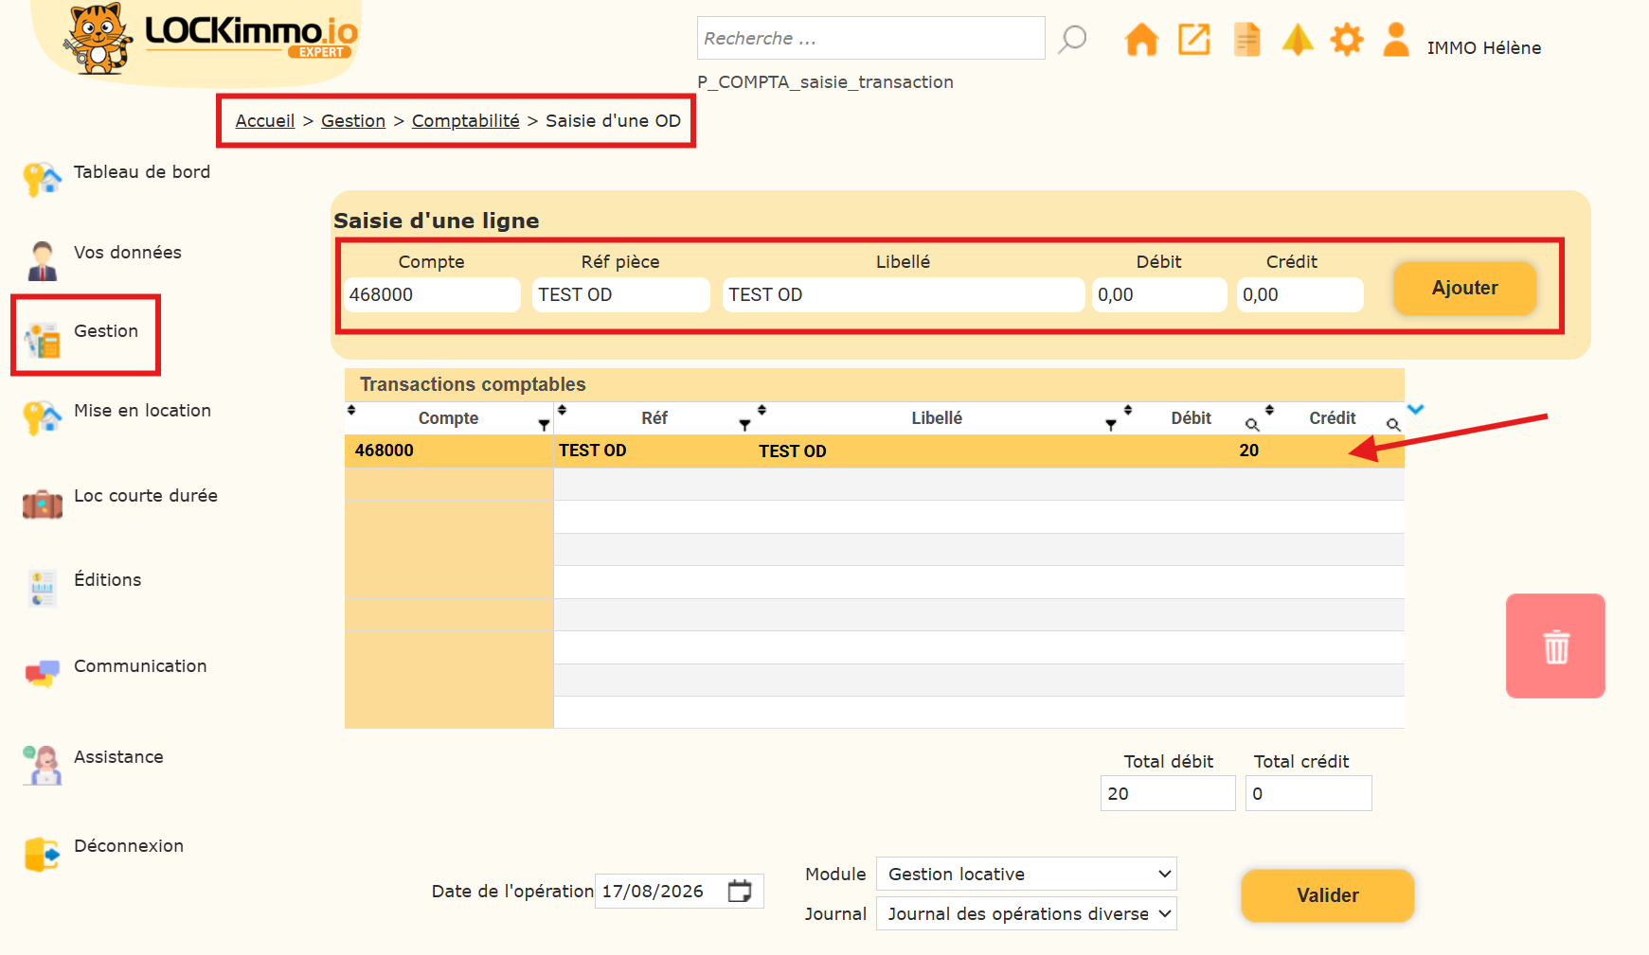Viewport: 1649px width, 955px height.
Task: Click the orange triangle icon in the top toolbar
Action: (x=1298, y=40)
